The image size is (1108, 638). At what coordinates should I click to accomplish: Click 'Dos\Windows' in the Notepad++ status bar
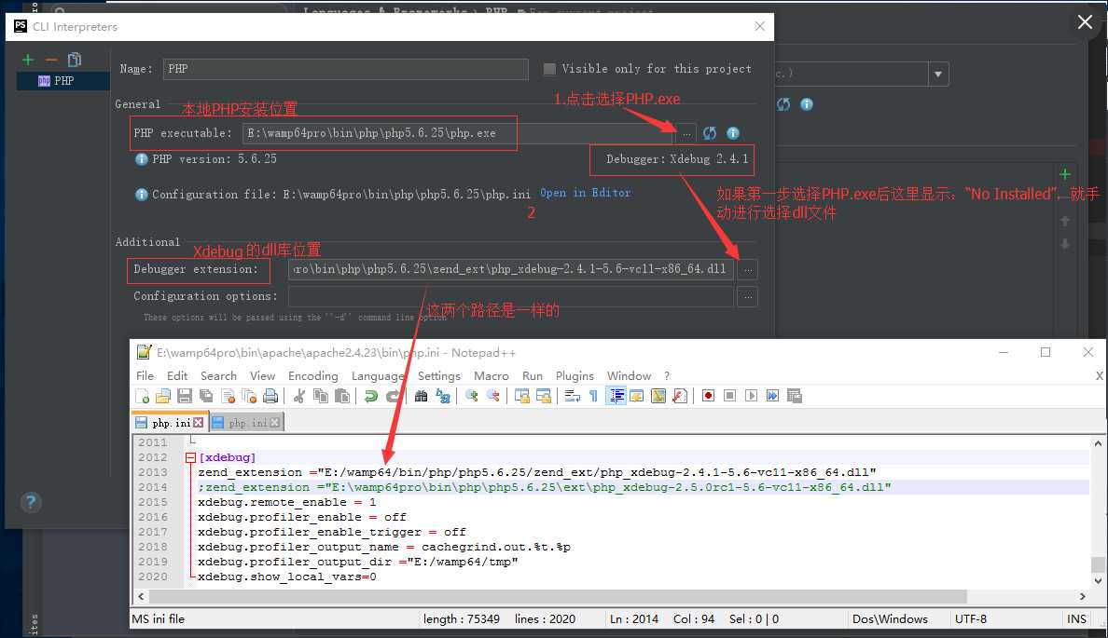[890, 619]
